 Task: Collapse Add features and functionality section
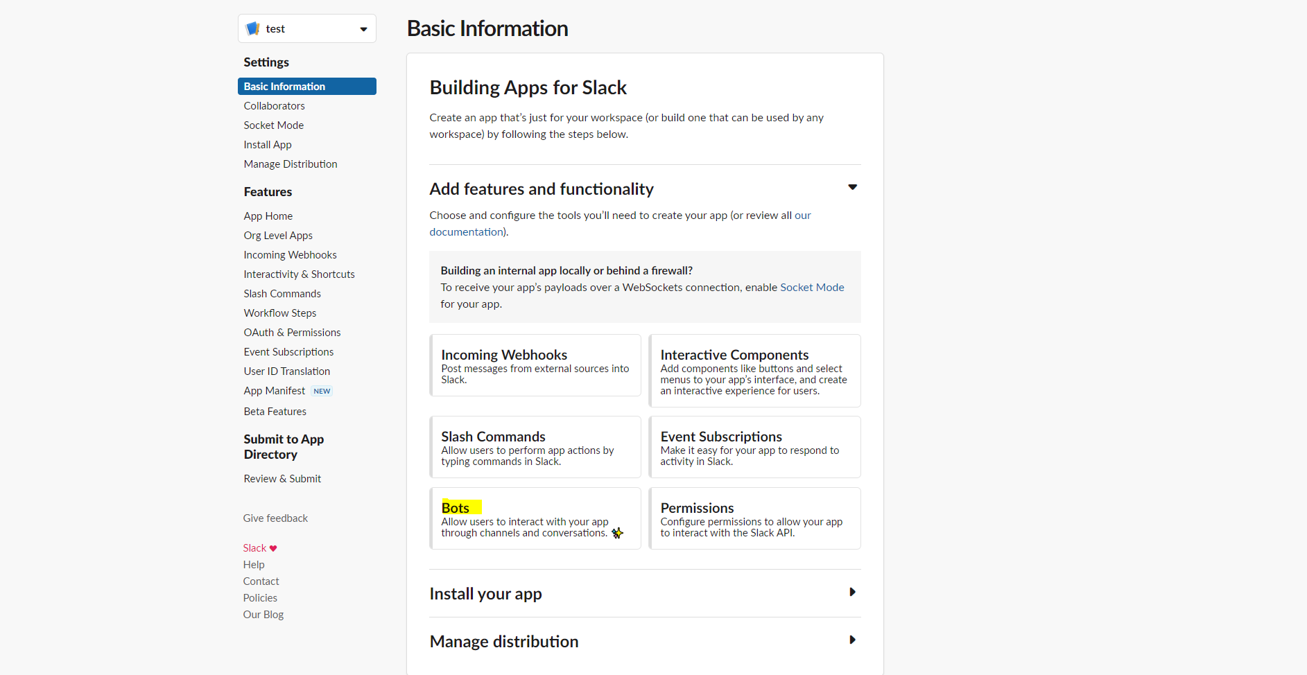point(853,187)
